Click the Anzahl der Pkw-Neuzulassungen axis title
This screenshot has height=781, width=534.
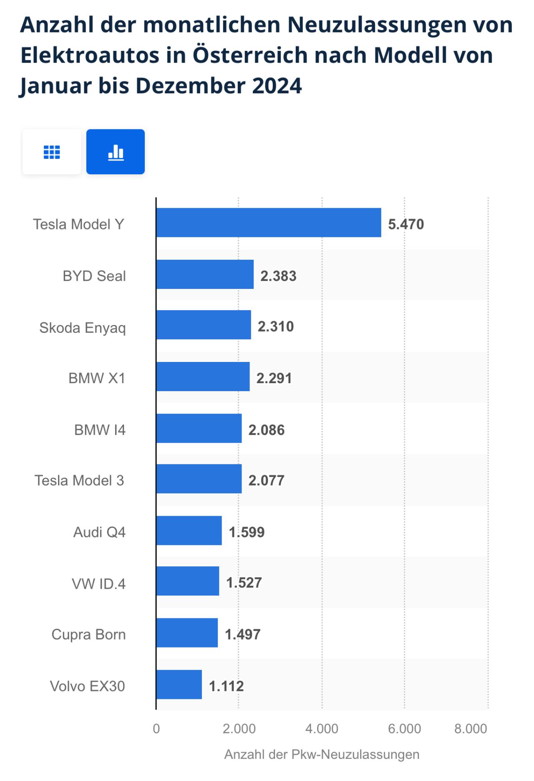(322, 754)
